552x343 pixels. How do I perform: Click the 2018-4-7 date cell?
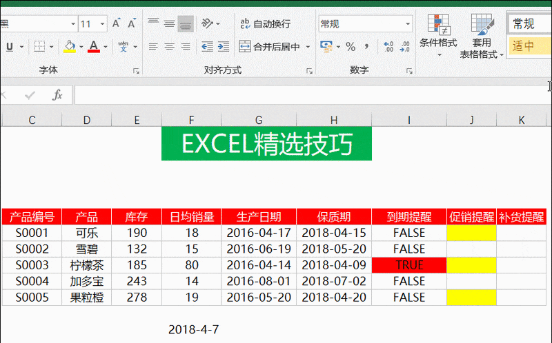(x=193, y=330)
